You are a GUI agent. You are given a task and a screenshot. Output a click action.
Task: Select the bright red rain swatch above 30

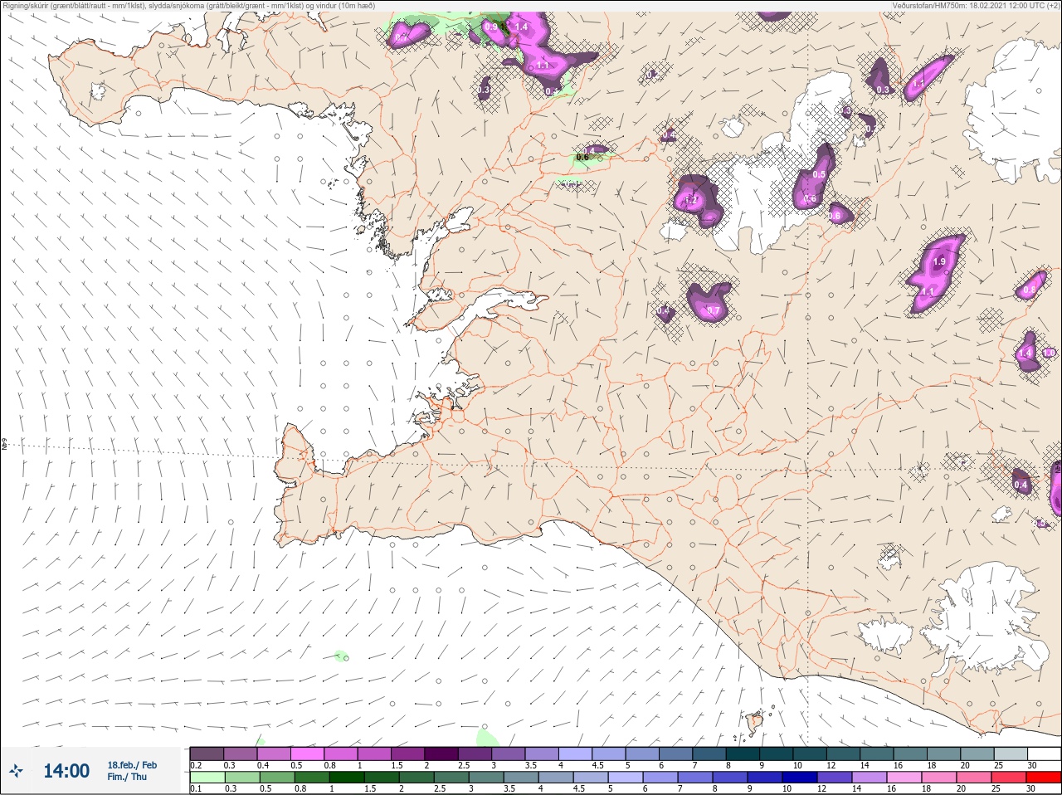click(1044, 778)
